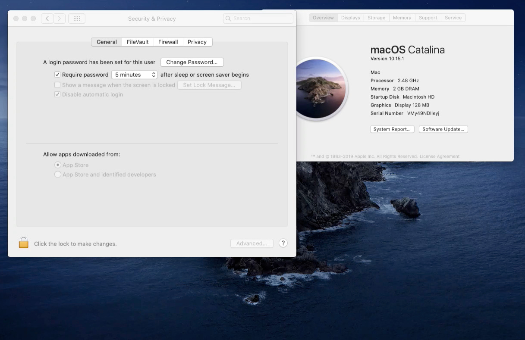Open the Storage tab in About This Mac

pyautogui.click(x=376, y=18)
